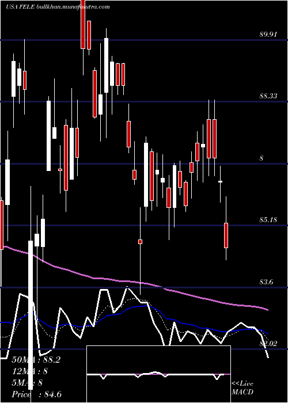The height and width of the screenshot is (403, 288).
Task: Click the 85.18 price level label
Action: 268,220
